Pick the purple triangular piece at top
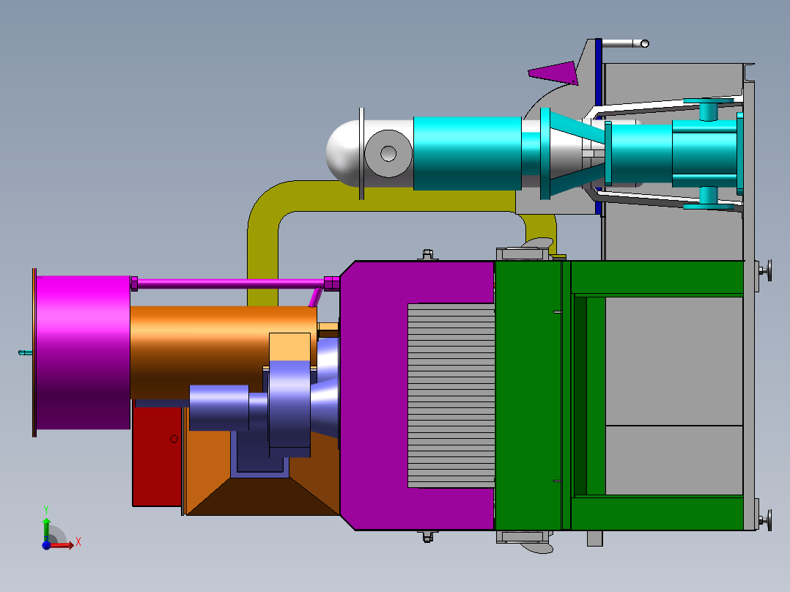 (553, 73)
